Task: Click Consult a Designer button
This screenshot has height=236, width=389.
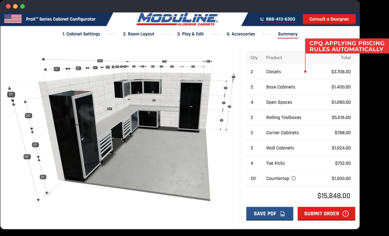Action: (x=329, y=19)
